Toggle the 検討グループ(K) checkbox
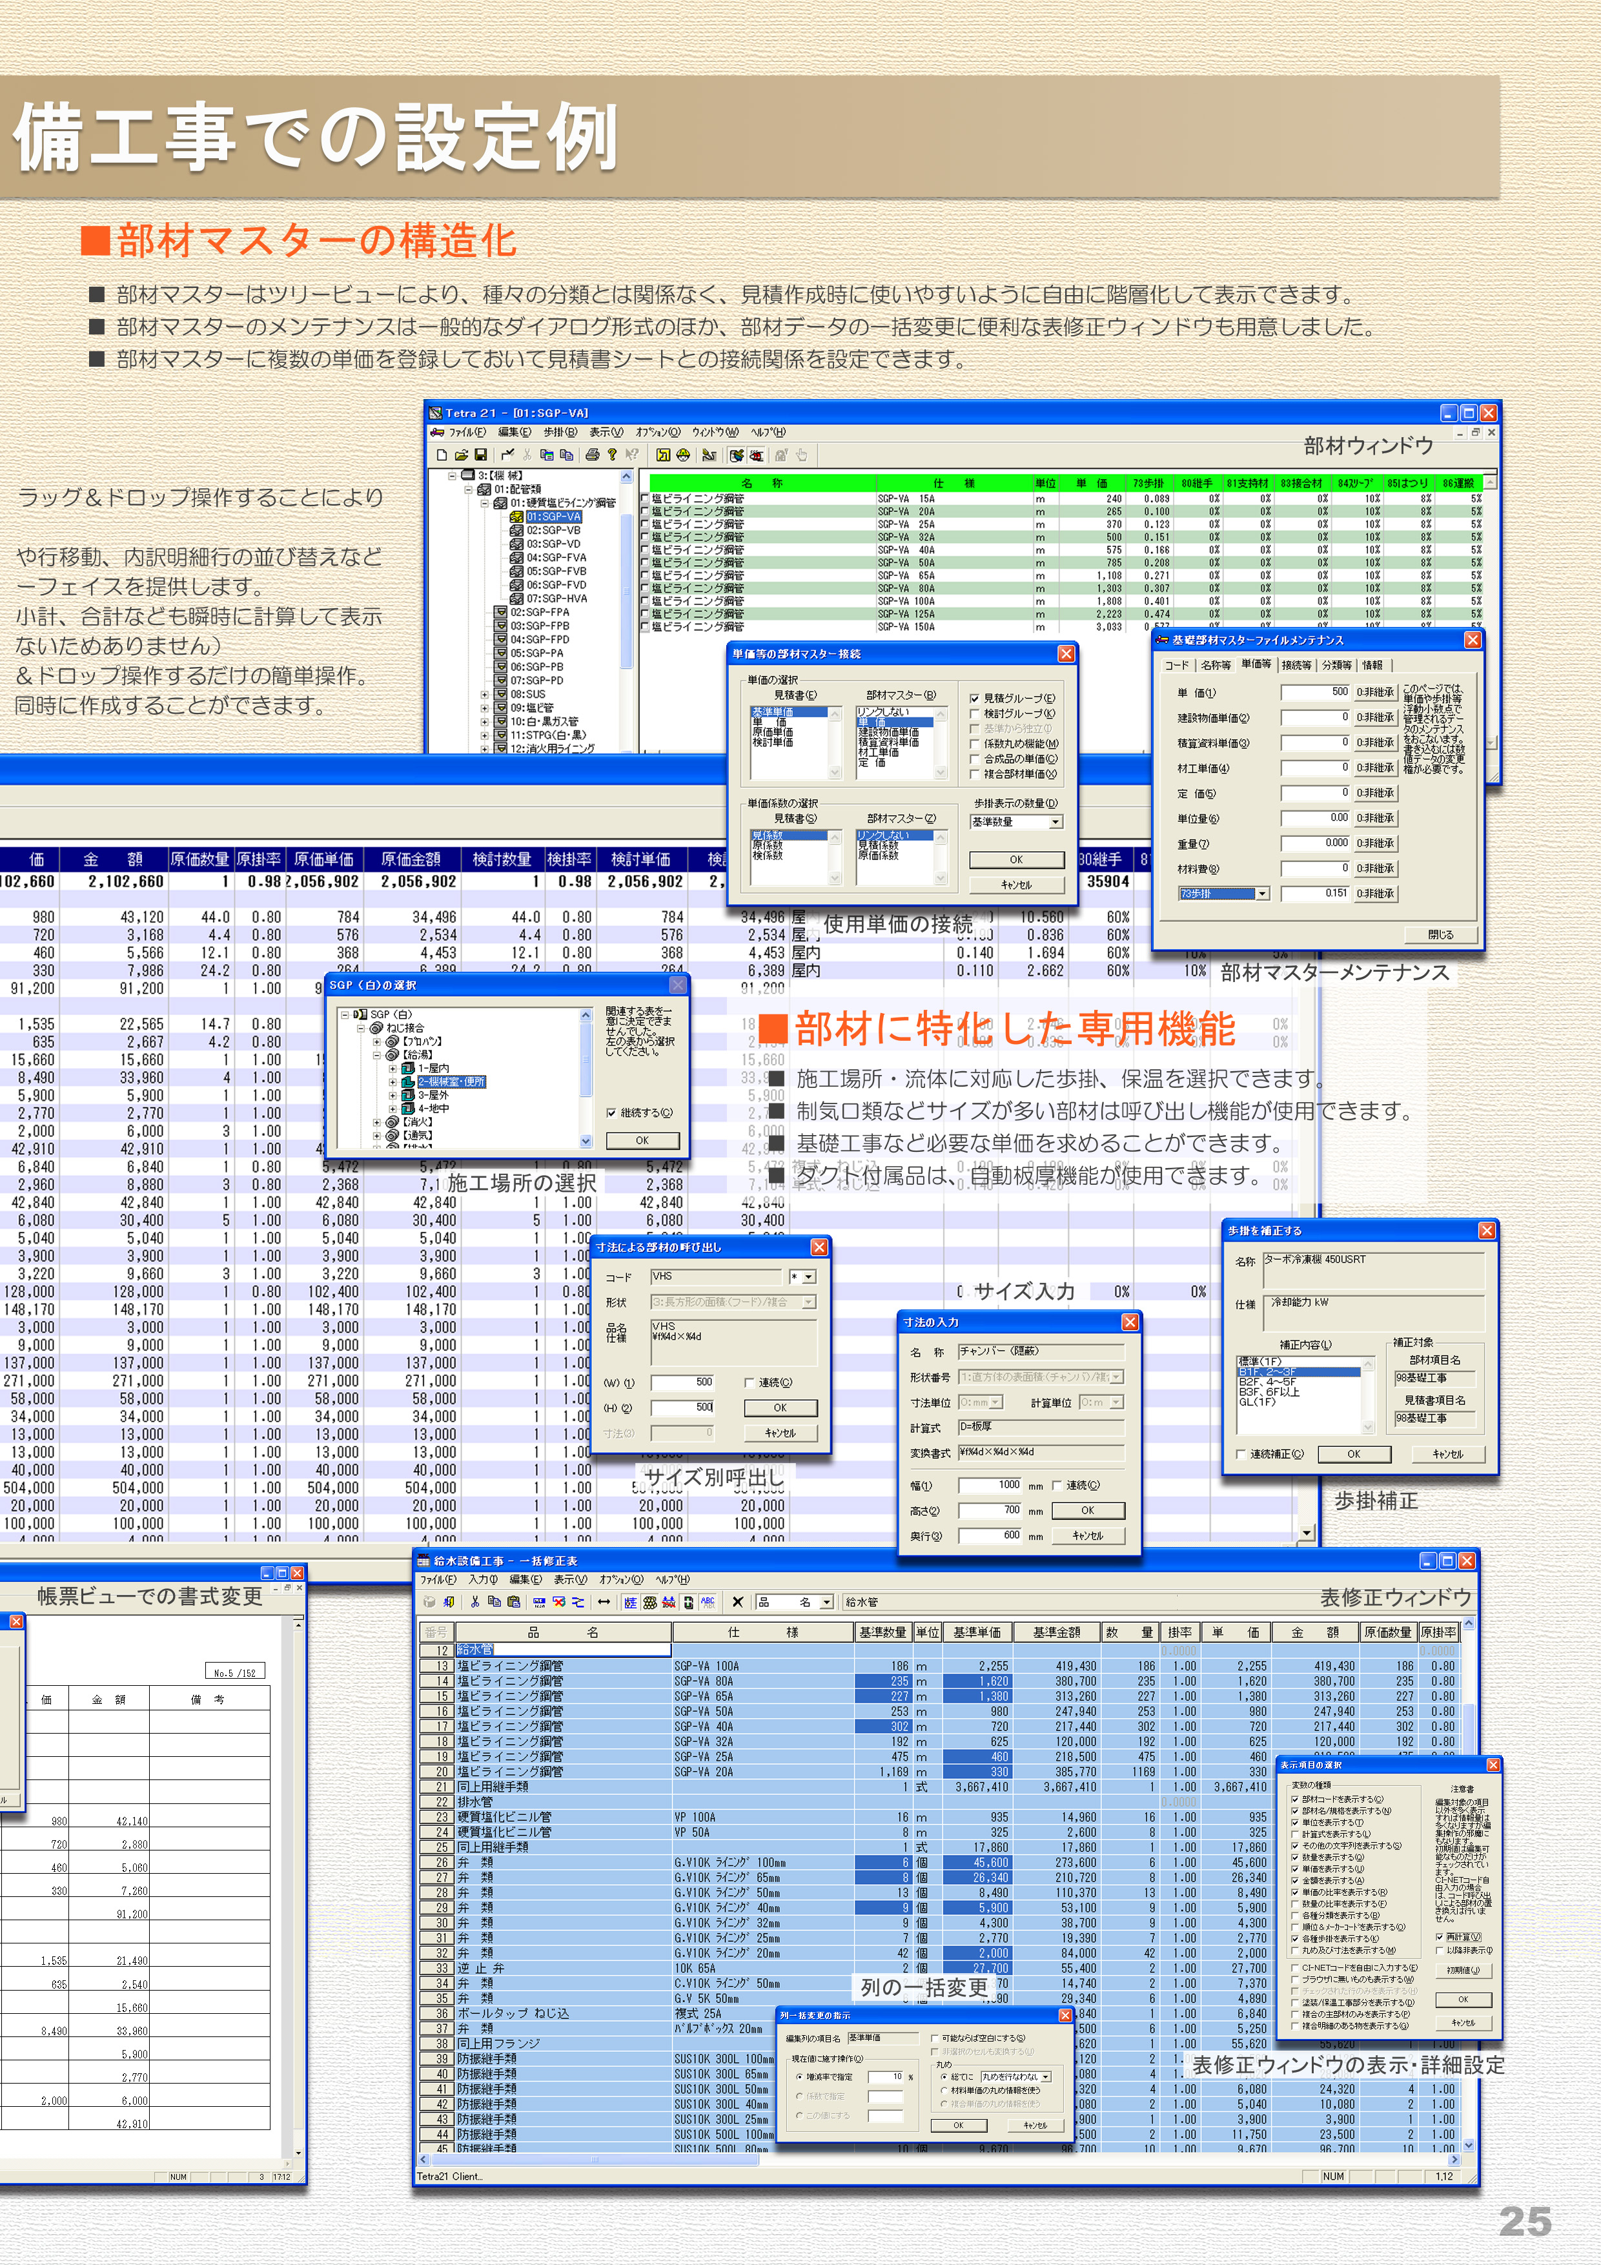 point(975,713)
